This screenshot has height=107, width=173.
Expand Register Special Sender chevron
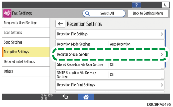(162, 54)
